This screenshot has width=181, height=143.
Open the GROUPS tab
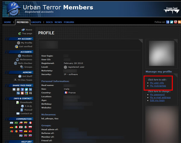tap(36, 22)
